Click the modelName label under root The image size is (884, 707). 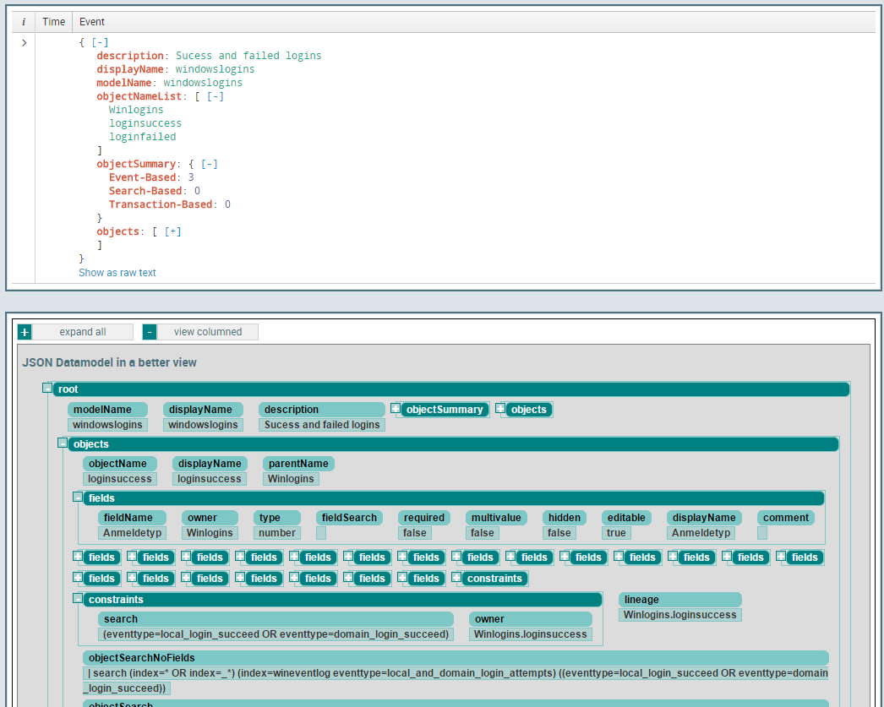[107, 410]
